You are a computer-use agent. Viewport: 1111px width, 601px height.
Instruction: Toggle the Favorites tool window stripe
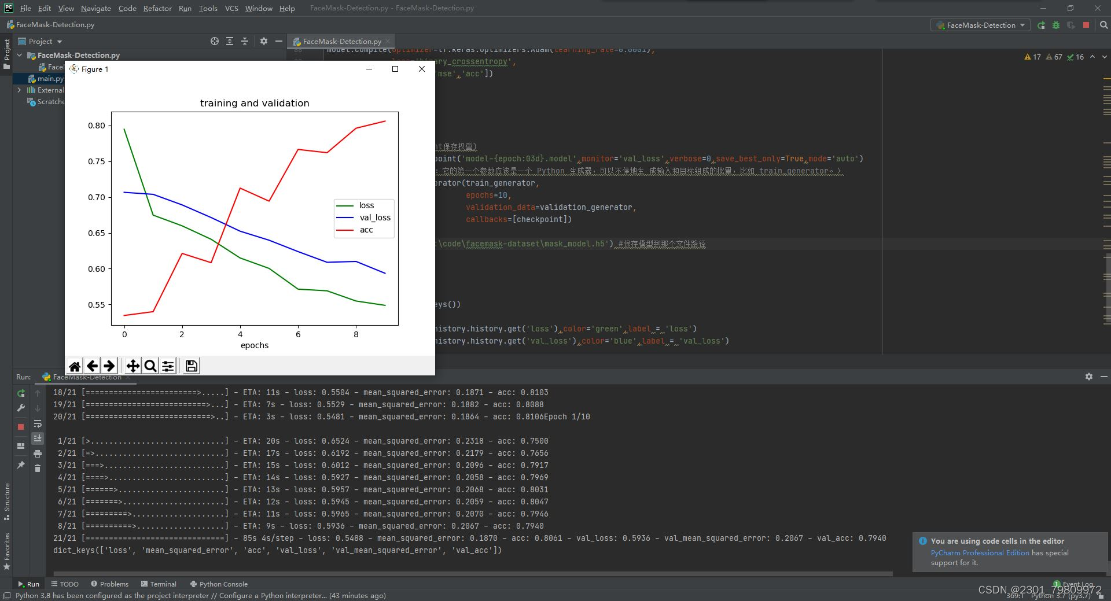pos(6,552)
